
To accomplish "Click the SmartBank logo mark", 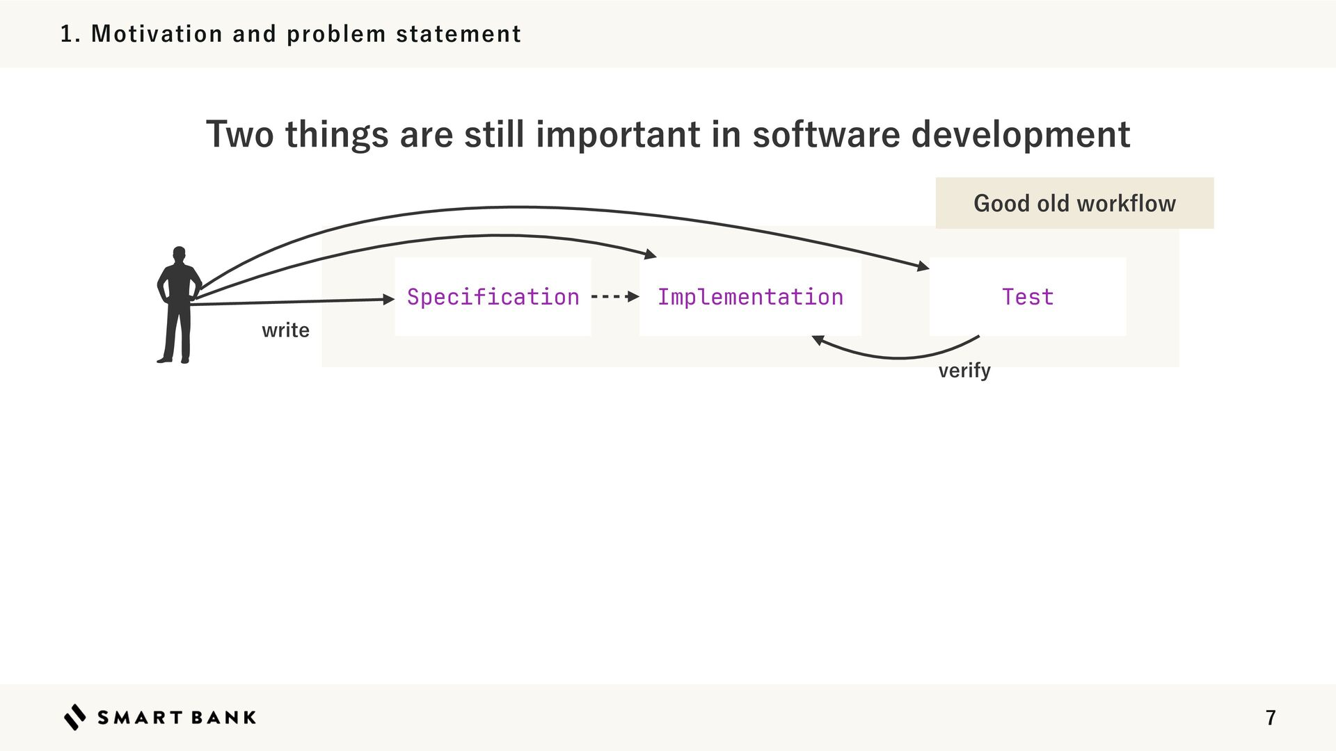I will click(x=74, y=717).
